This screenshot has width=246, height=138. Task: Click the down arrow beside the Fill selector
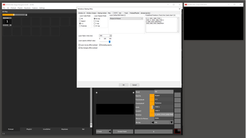pos(171,122)
